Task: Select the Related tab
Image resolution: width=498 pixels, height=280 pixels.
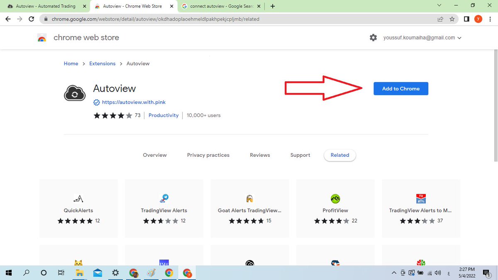Action: 340,155
